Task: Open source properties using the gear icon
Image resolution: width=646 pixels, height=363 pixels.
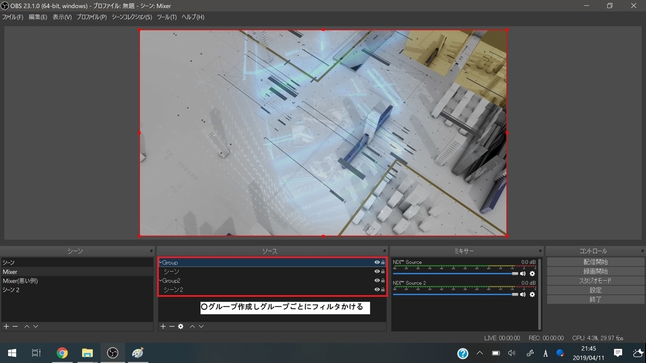Action: click(181, 326)
